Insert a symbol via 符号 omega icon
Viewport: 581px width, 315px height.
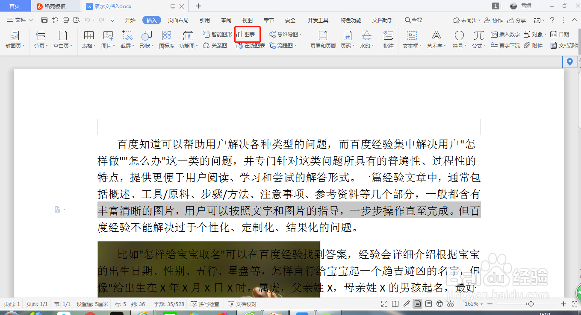pyautogui.click(x=460, y=39)
